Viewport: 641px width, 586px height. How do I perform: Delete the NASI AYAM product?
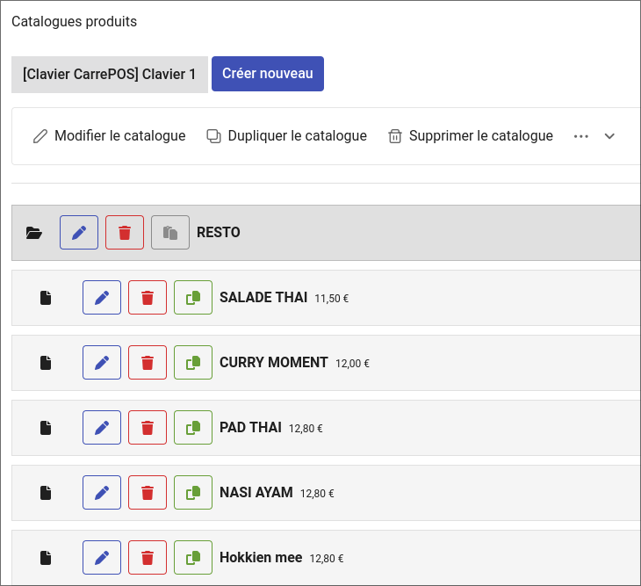148,492
